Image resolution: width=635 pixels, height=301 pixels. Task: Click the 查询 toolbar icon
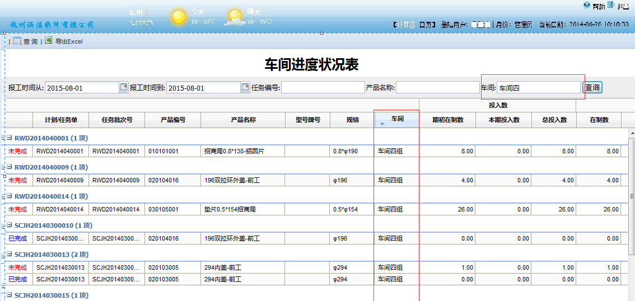coord(17,41)
